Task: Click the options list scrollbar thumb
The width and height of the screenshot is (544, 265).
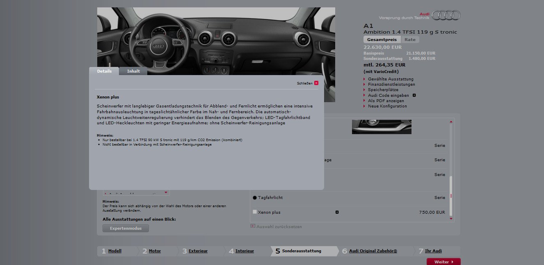Action: [x=451, y=196]
